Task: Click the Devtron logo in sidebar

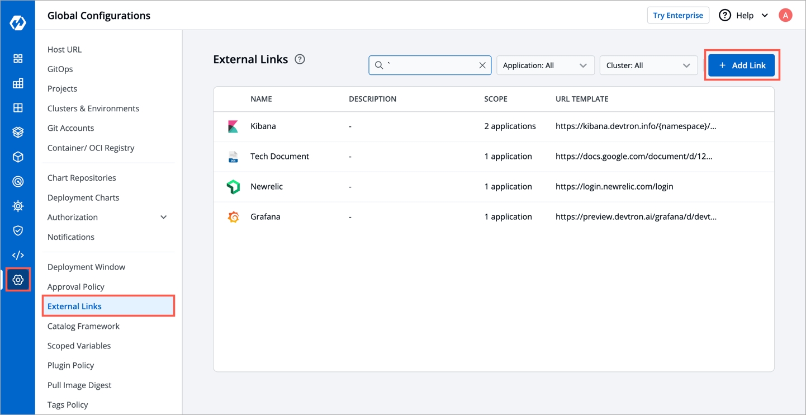Action: [18, 23]
